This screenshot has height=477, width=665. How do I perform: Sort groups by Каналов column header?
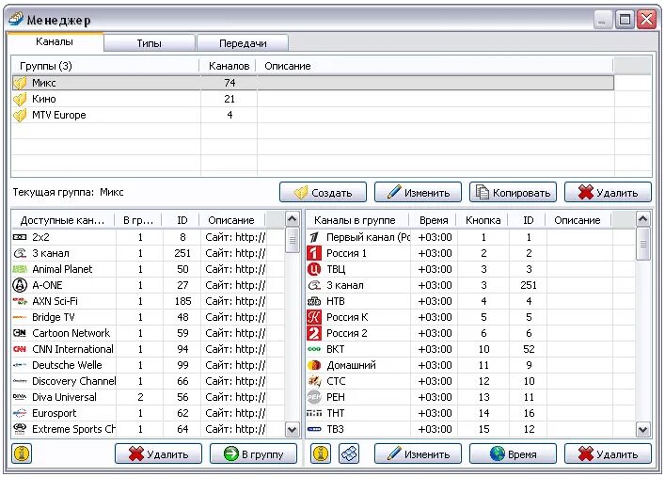229,66
